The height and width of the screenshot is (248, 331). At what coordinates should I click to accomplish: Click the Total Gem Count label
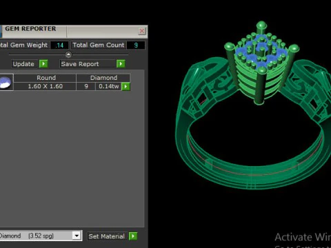click(x=99, y=45)
